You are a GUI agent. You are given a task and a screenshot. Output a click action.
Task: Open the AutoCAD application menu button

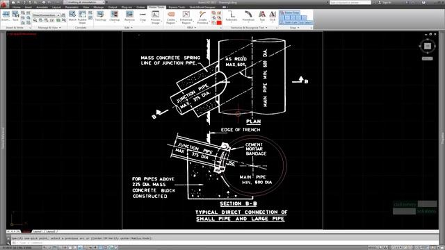(5, 3)
